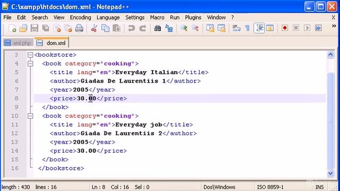Start macro recording with the red dot
This screenshot has width=340, height=191.
[285, 28]
